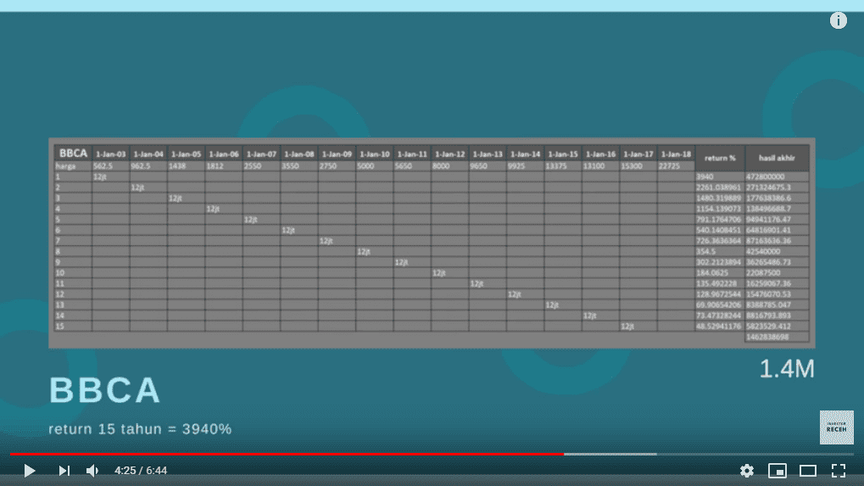Skip to the next video
Viewport: 864px width, 486px height.
click(64, 471)
